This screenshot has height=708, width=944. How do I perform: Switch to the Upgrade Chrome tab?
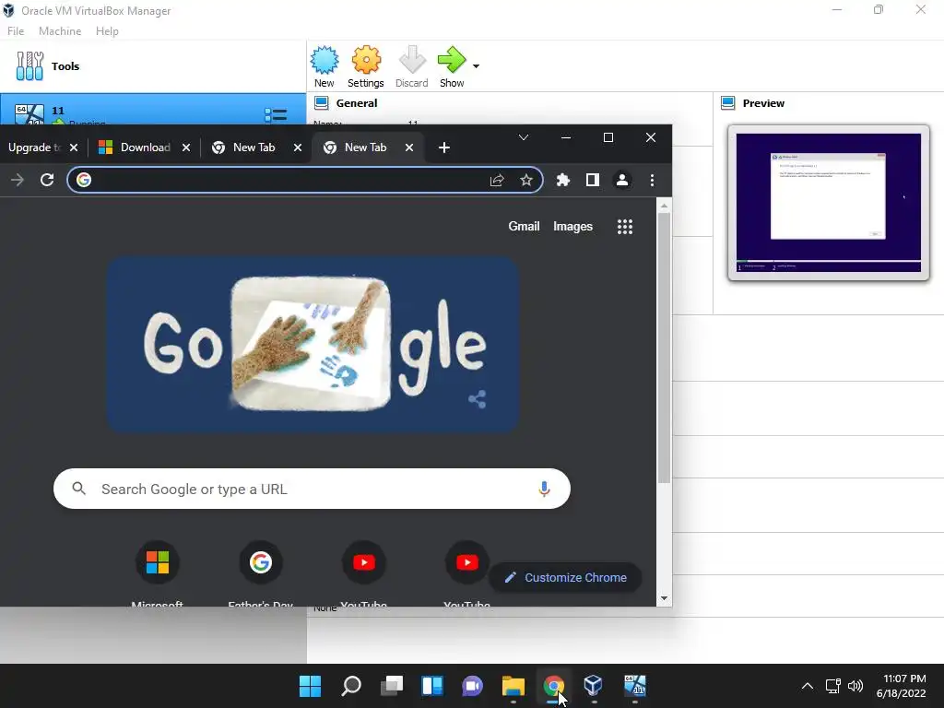click(34, 147)
